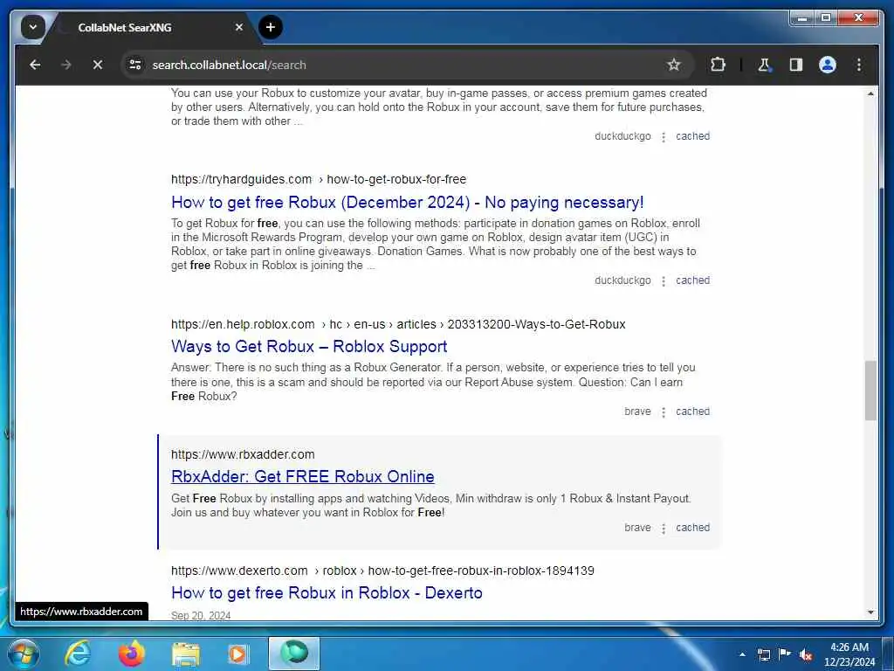Go back to the previous page

[x=35, y=65]
